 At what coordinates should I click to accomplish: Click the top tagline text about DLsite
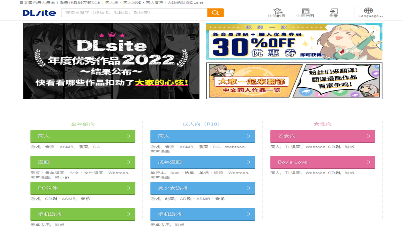111,3
